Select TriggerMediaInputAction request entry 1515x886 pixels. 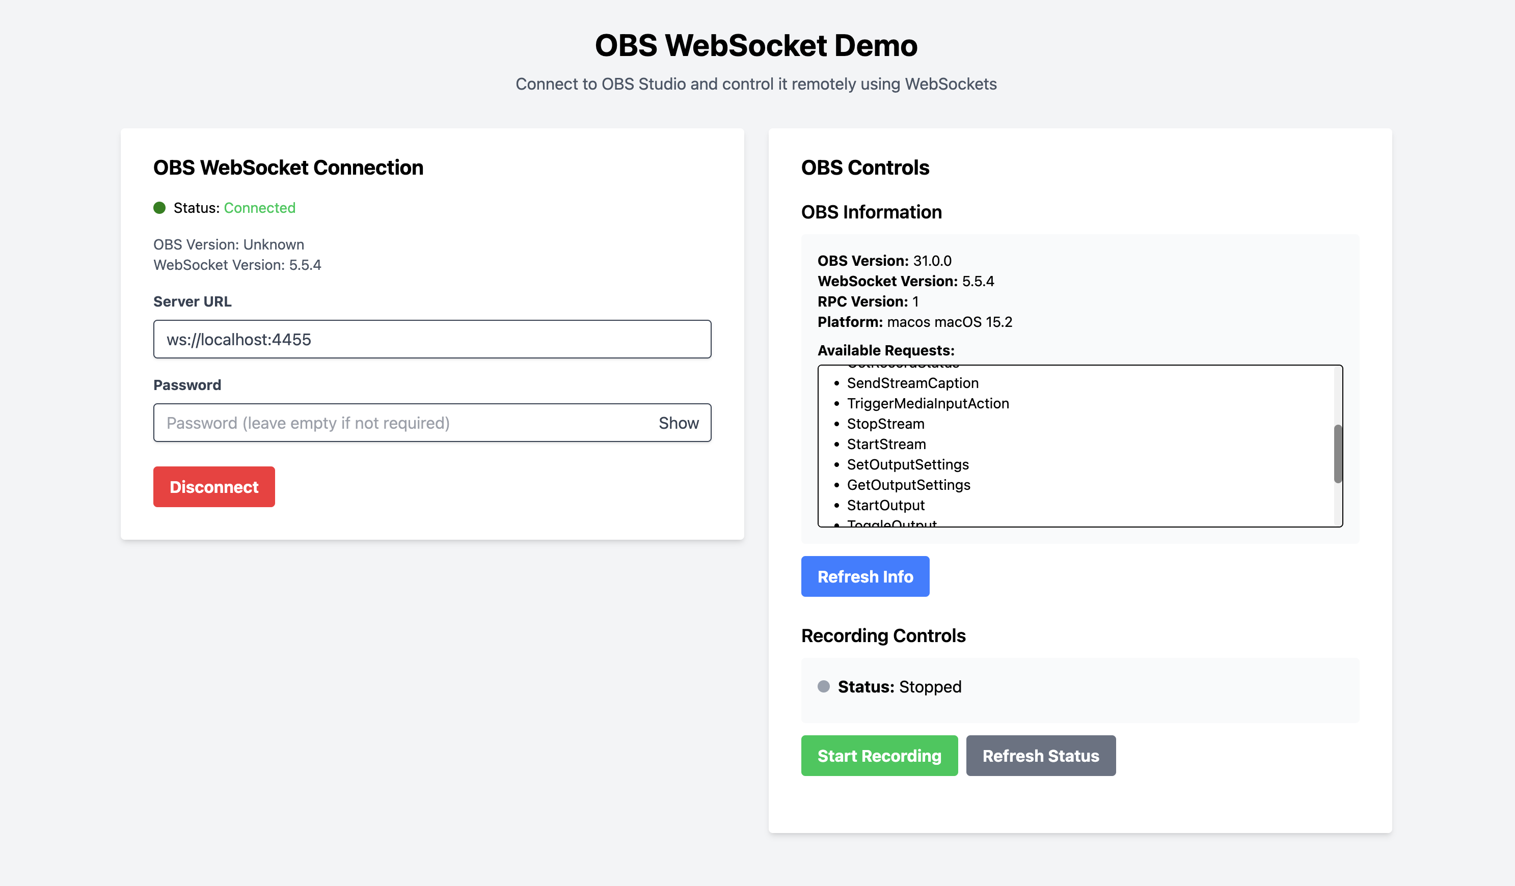928,403
